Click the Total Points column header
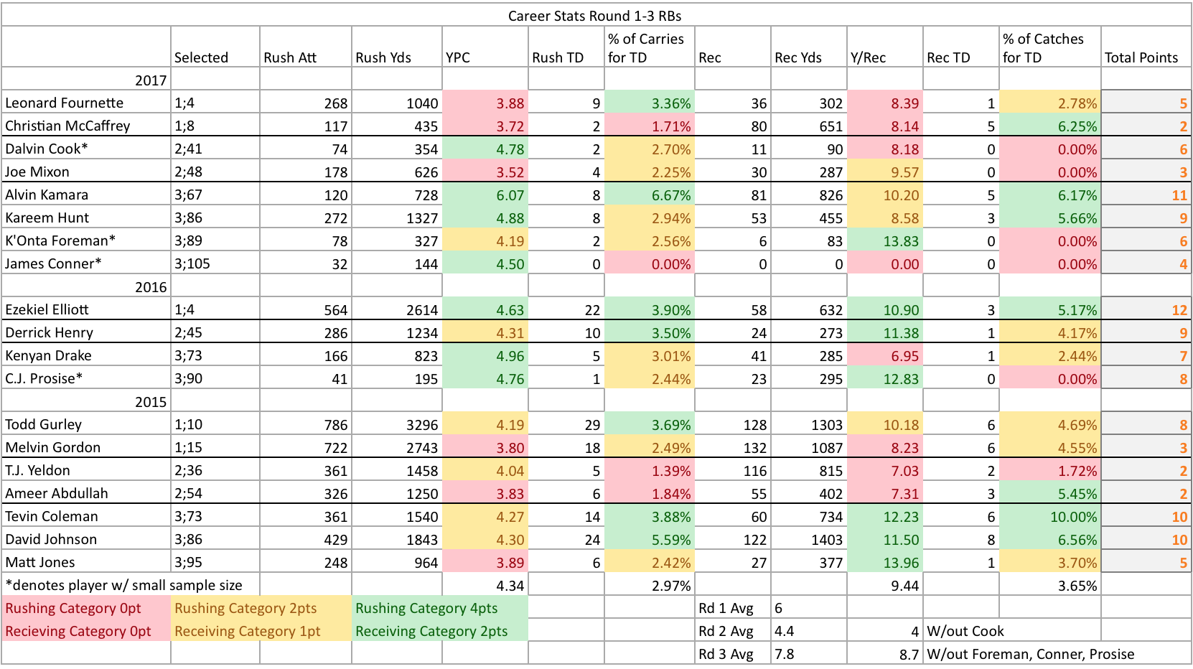The height and width of the screenshot is (669, 1193). click(x=1146, y=47)
